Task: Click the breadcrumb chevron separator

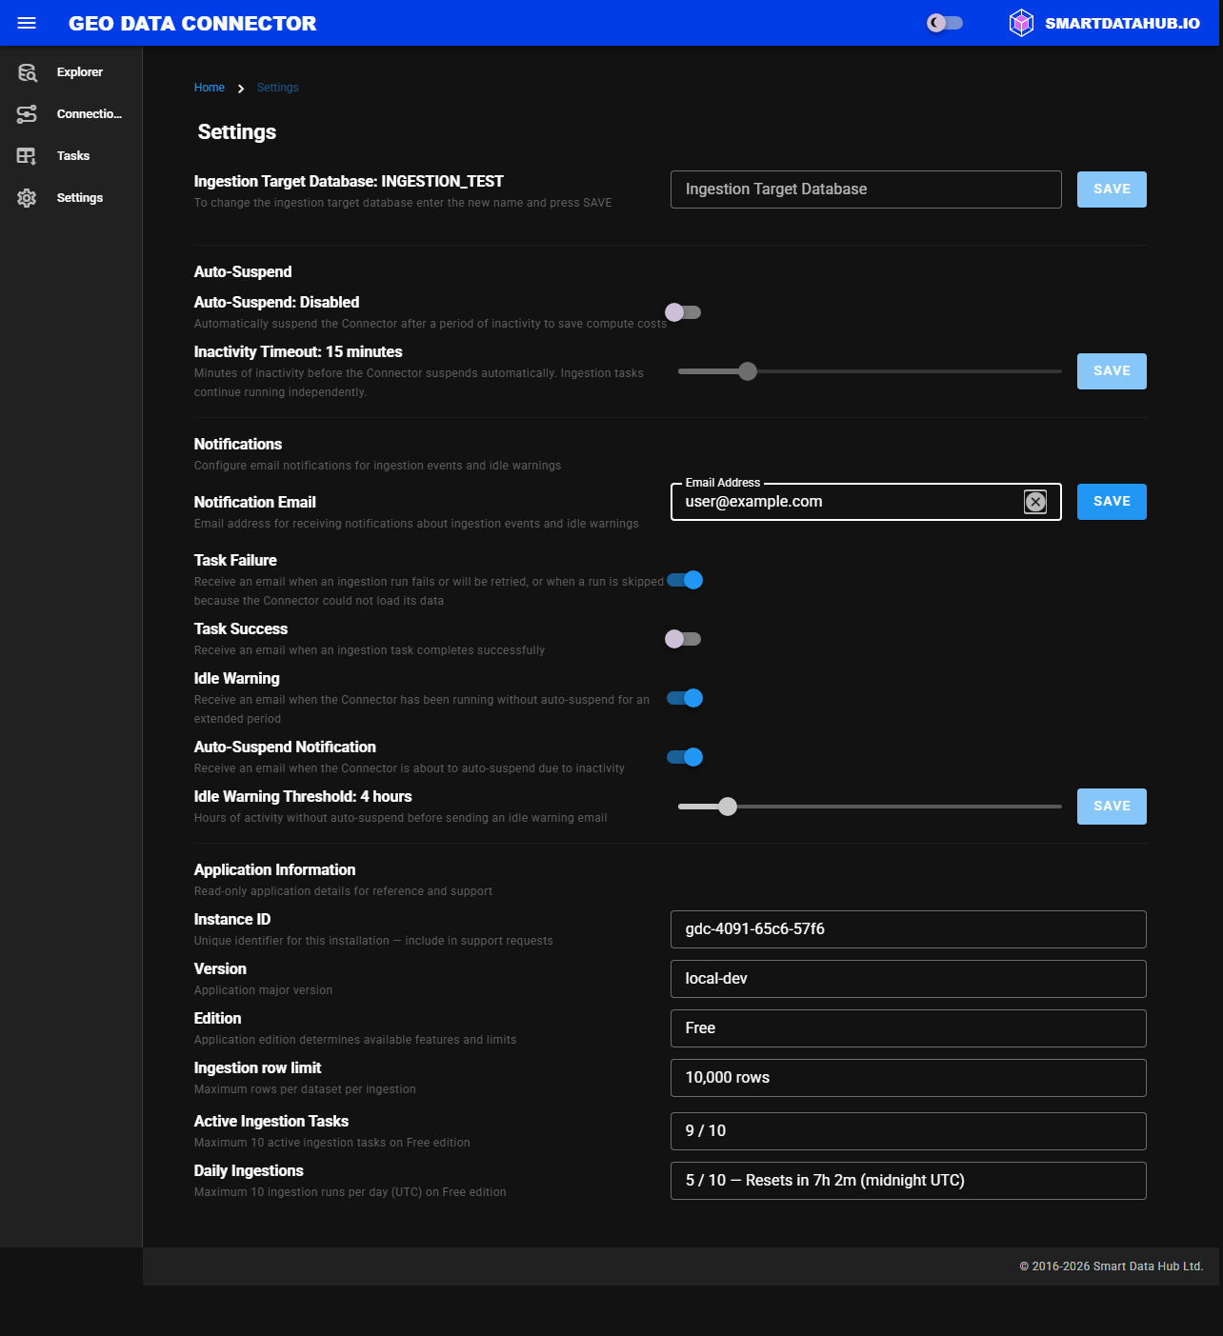Action: tap(241, 89)
